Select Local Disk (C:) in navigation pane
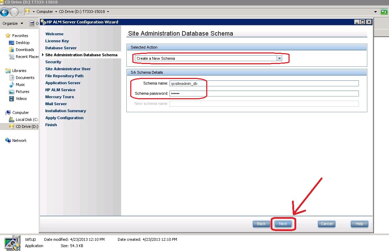 pos(27,120)
